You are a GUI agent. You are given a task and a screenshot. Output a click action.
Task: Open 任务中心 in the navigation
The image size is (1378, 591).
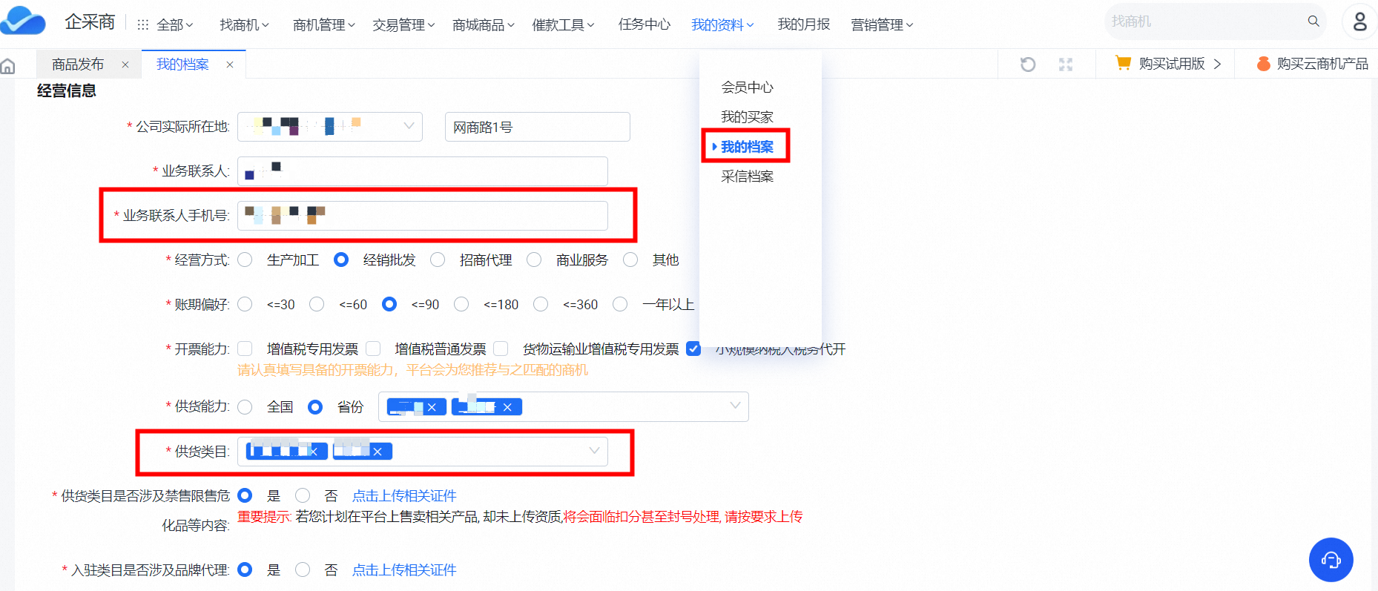[644, 24]
